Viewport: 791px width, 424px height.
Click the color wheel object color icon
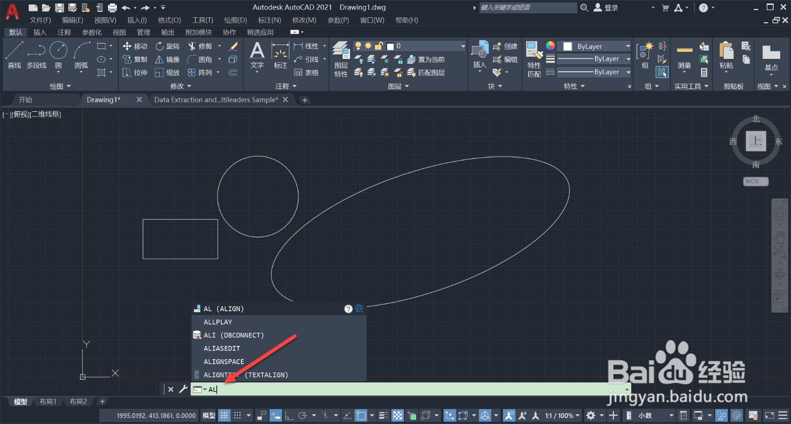pos(550,46)
